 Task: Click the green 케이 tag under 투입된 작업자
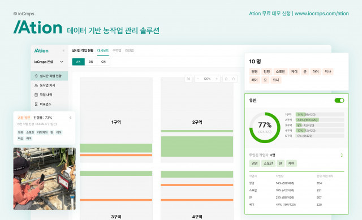coord(291,163)
